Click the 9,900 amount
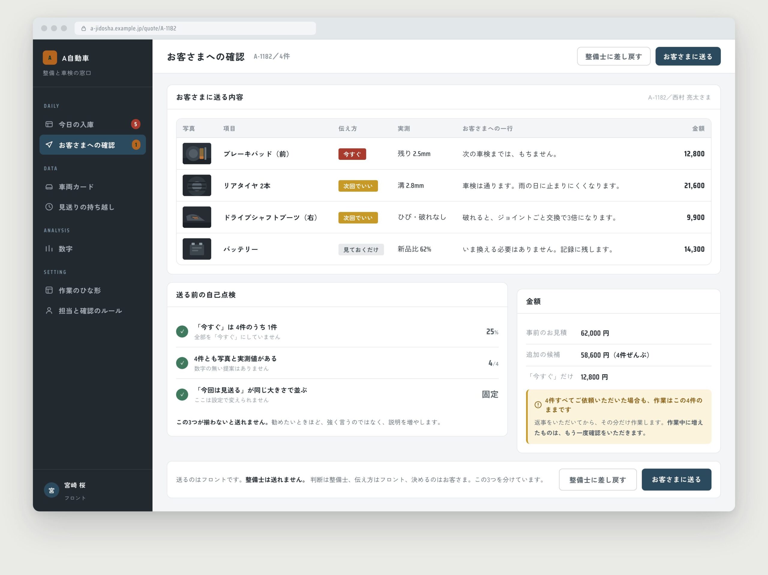The width and height of the screenshot is (768, 575). 695,217
